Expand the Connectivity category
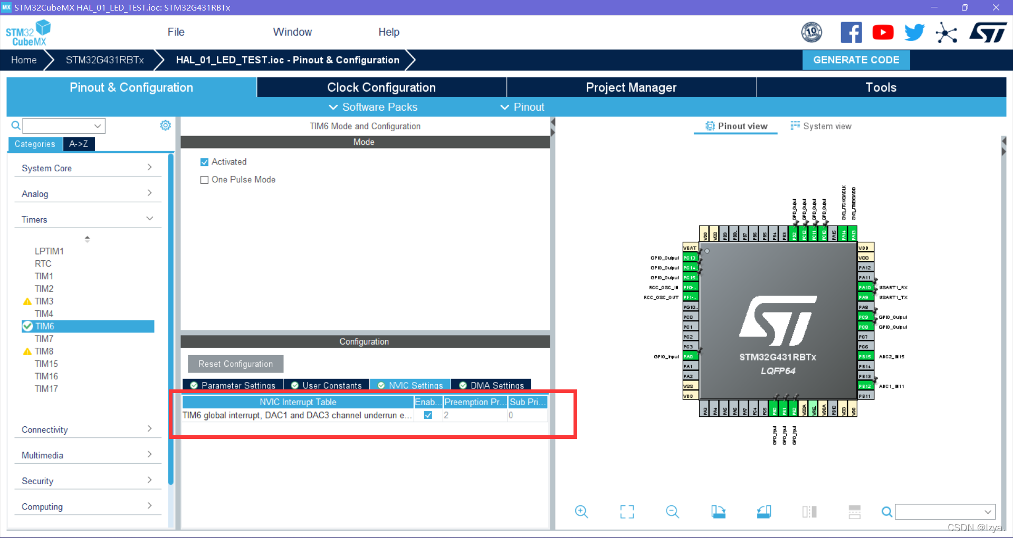 click(87, 429)
